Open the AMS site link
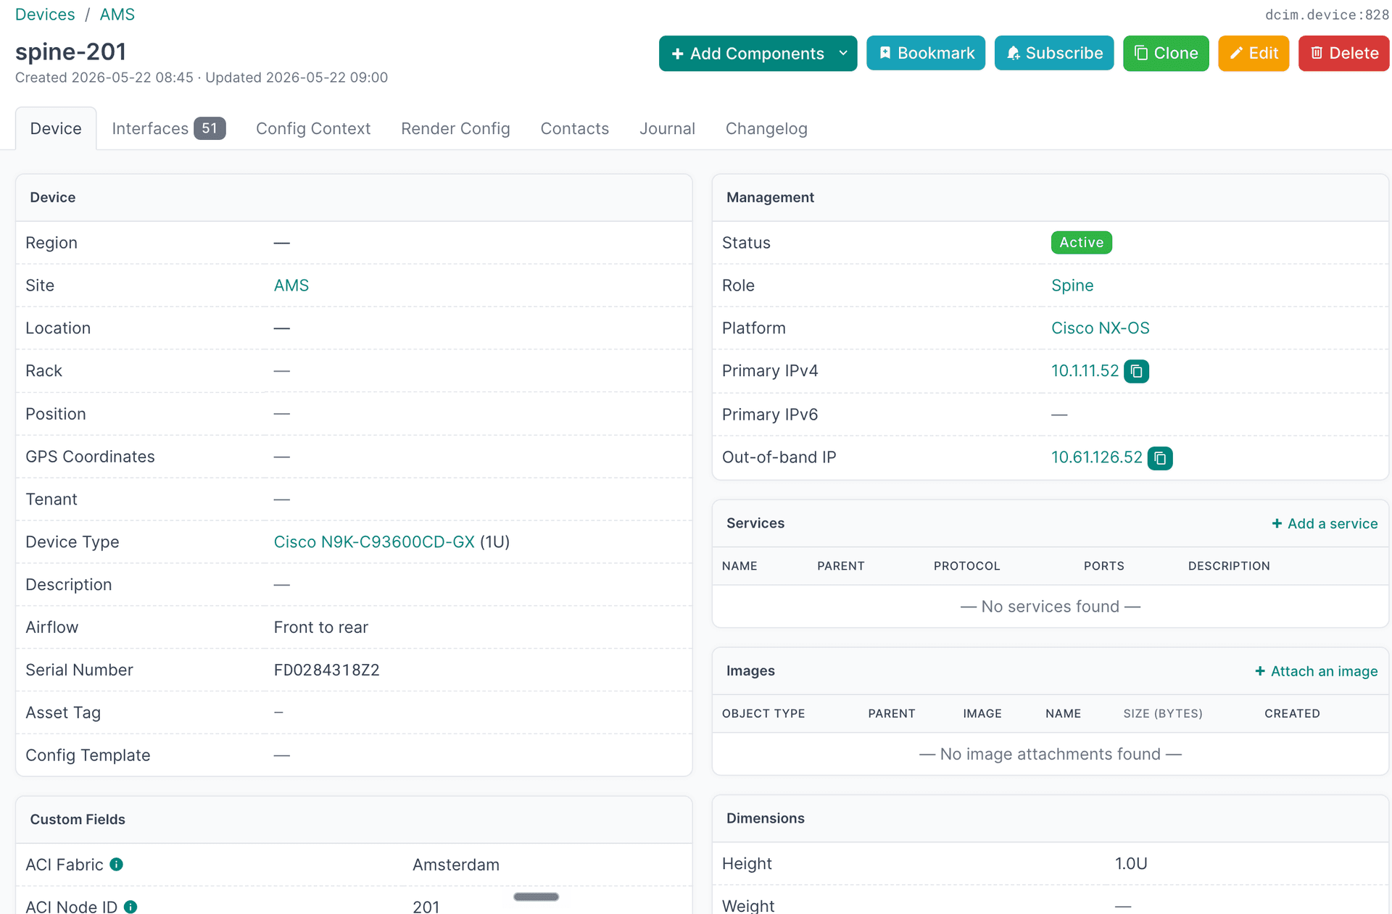Viewport: 1392px width, 914px height. [291, 286]
